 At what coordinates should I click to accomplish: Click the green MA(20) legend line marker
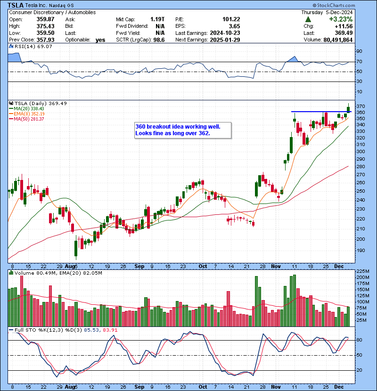(11, 108)
